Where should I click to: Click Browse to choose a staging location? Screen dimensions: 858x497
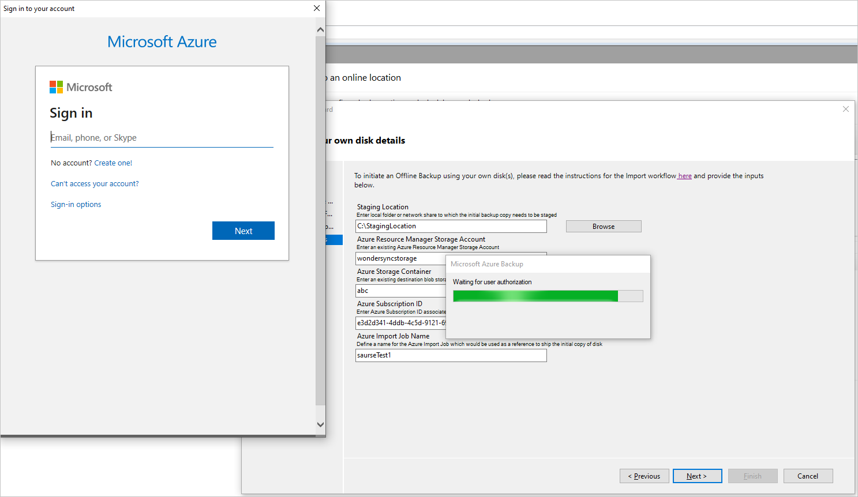[603, 226]
